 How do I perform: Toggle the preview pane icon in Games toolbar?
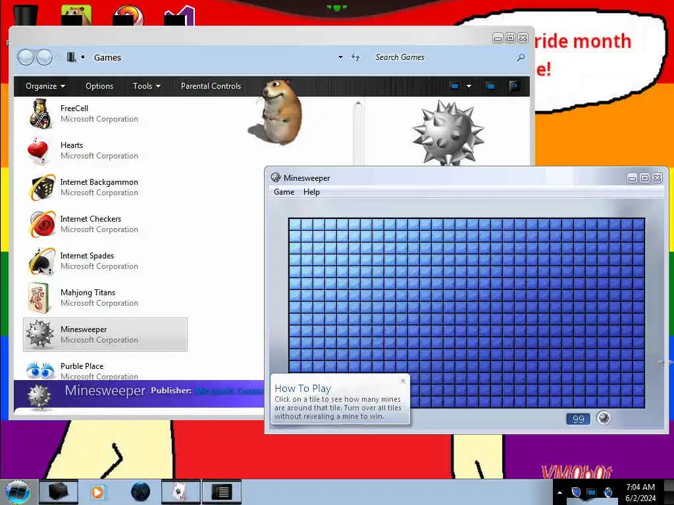(490, 86)
